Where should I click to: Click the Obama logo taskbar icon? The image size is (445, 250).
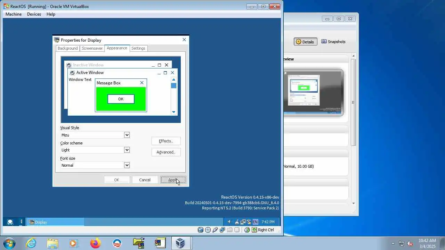click(117, 243)
